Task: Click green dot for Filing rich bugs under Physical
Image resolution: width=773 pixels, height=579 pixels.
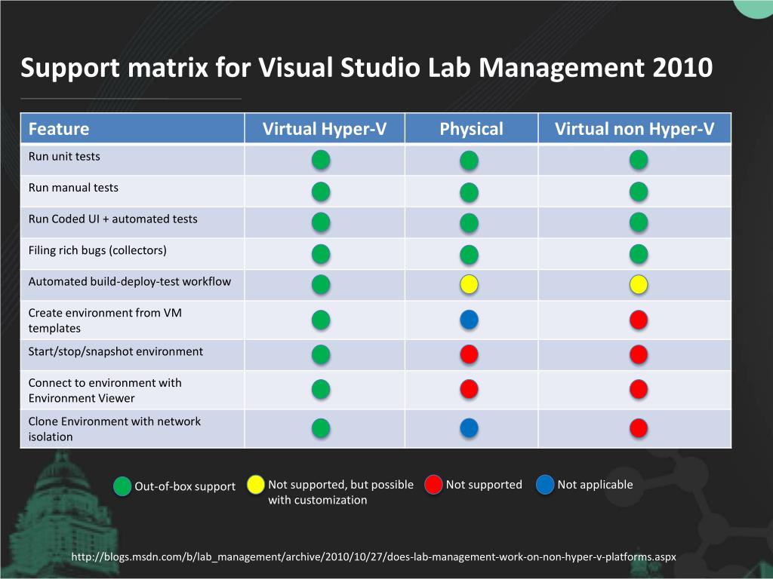Action: (x=470, y=254)
